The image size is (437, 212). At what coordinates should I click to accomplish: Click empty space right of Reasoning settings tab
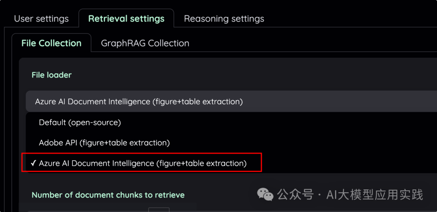pyautogui.click(x=348, y=19)
